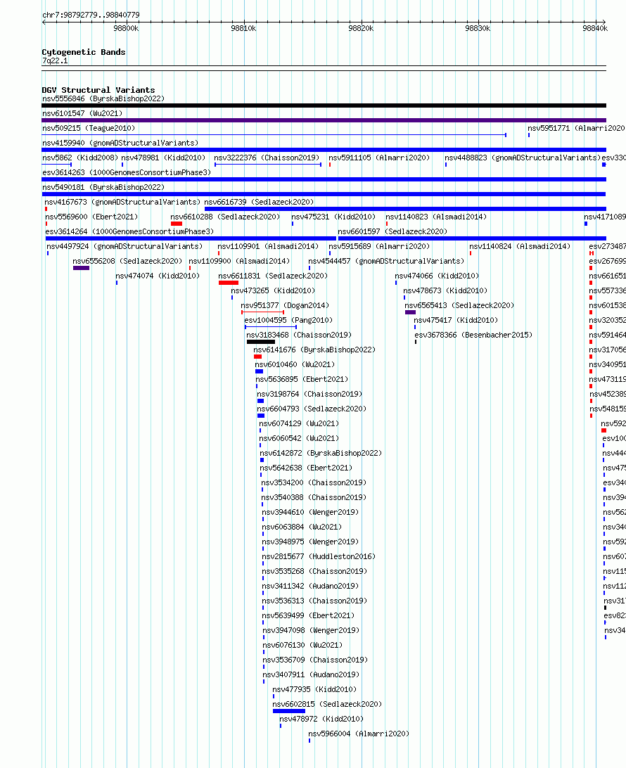This screenshot has height=768, width=626.
Task: Open nsv5636895 (Ebert2021) variant
Action: pos(302,379)
